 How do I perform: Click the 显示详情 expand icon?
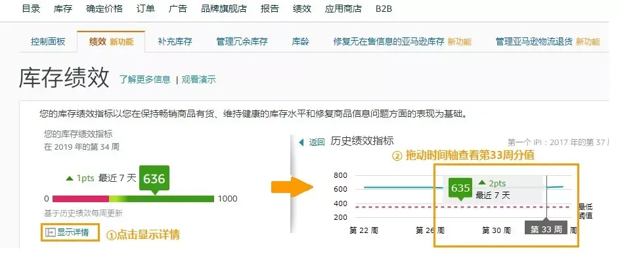(51, 232)
